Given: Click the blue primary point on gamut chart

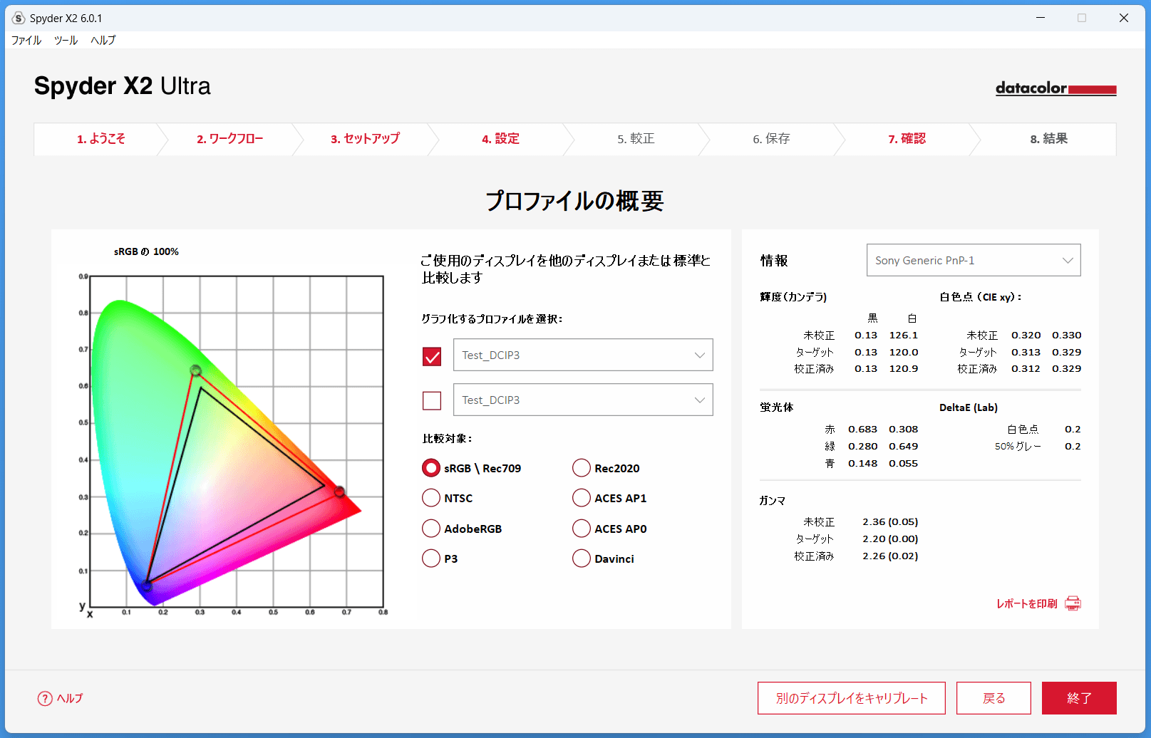Looking at the screenshot, I should click(147, 586).
